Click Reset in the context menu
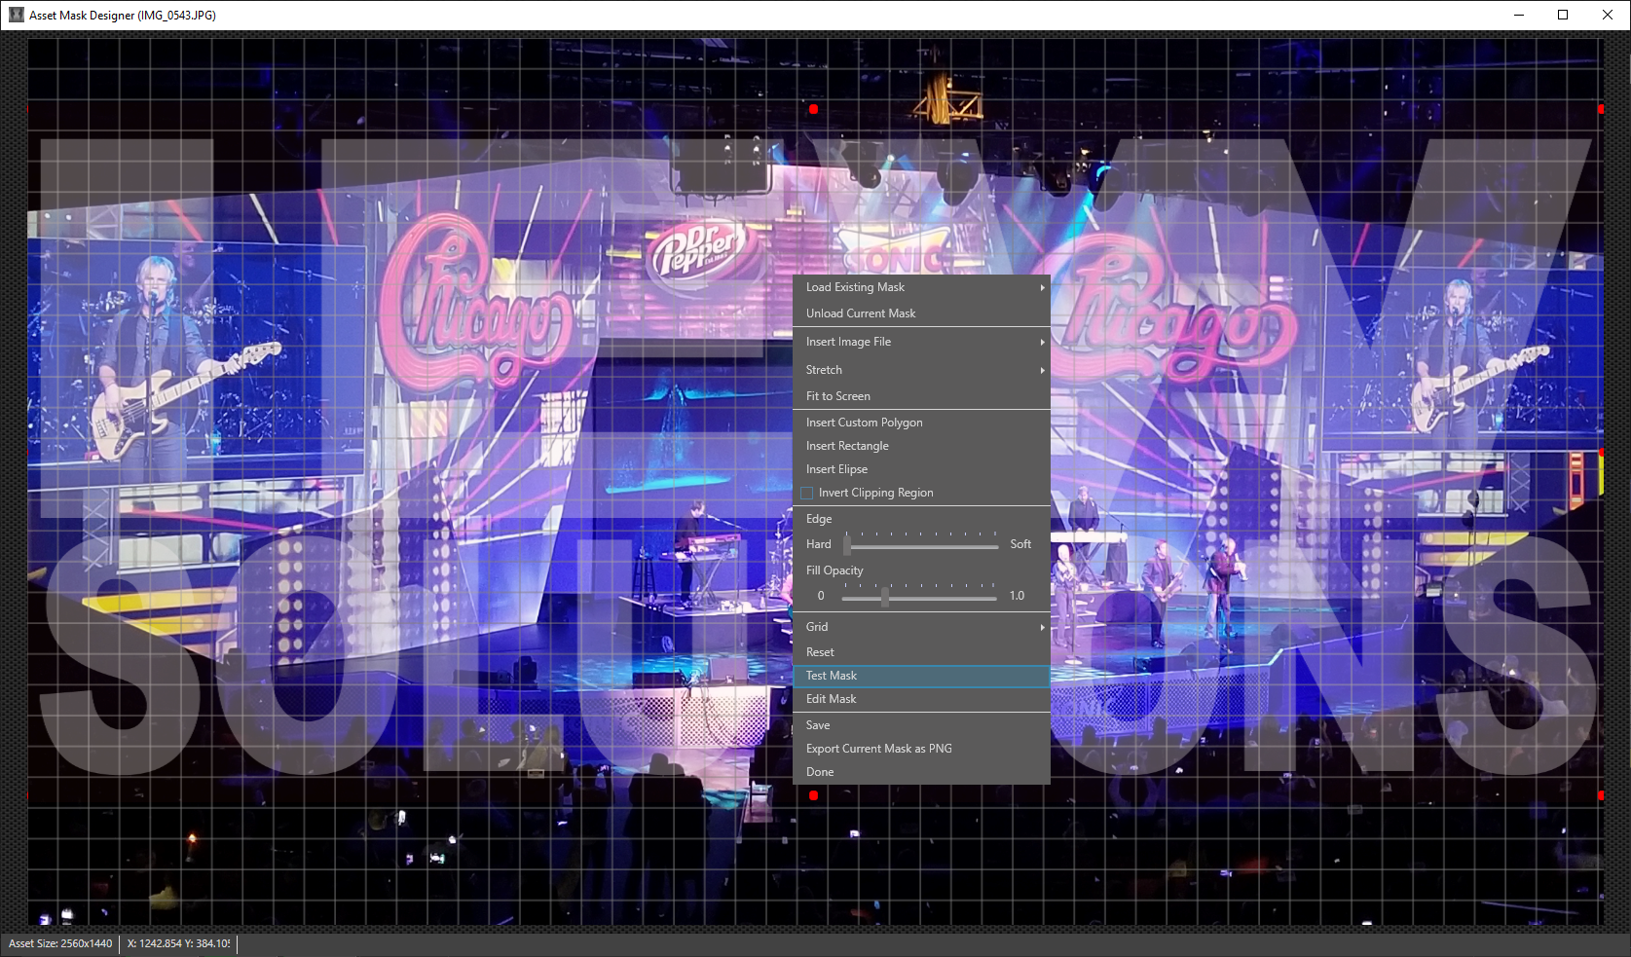This screenshot has height=957, width=1631. (x=921, y=652)
